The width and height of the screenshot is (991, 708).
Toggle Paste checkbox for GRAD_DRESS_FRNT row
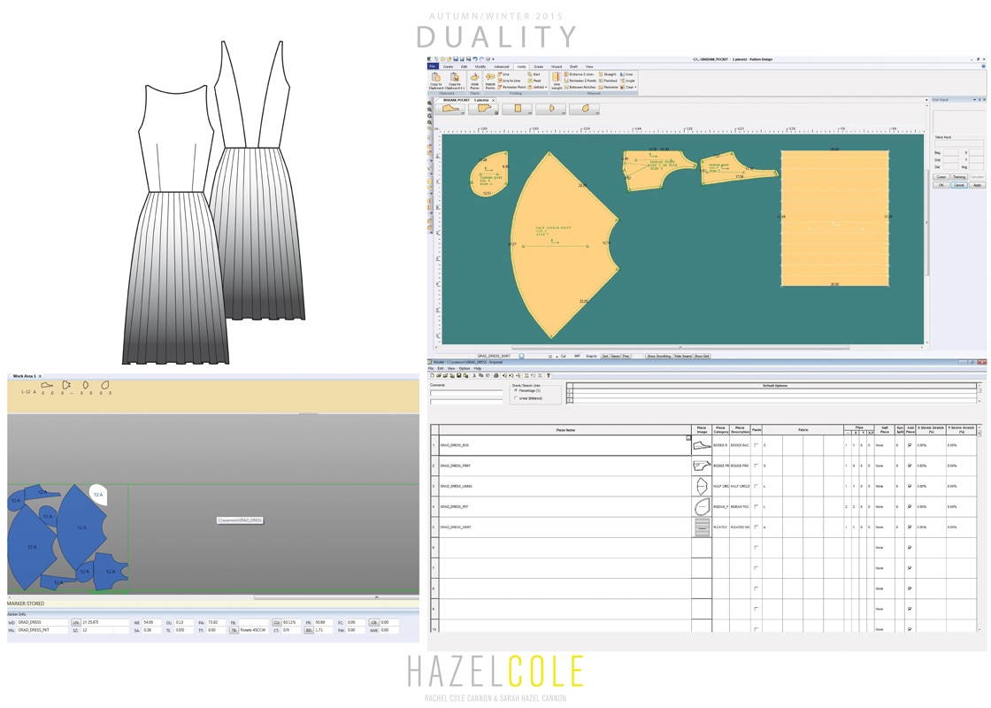click(756, 466)
